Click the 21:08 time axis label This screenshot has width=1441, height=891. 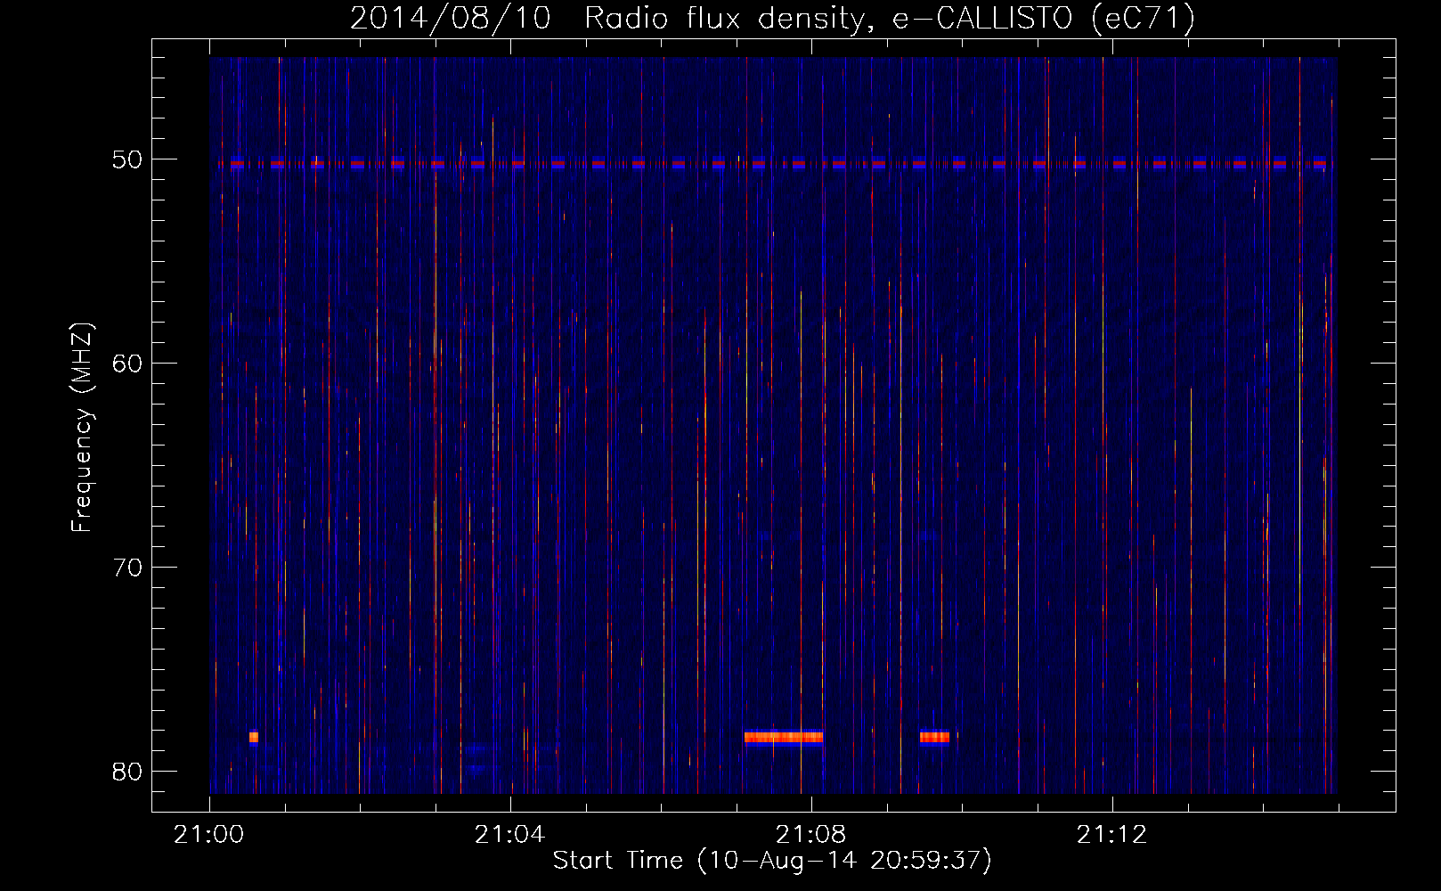point(811,835)
